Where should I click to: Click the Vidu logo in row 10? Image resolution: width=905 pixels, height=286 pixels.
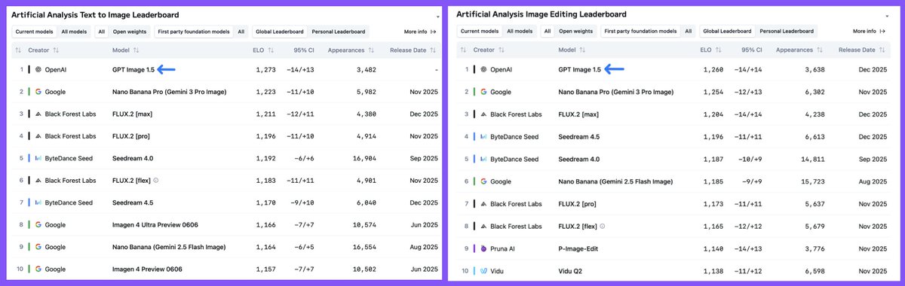coord(483,269)
